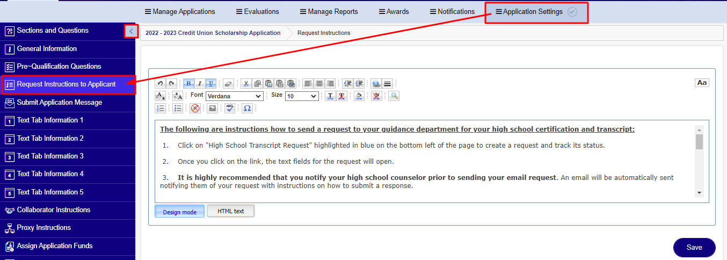Viewport: 727px width, 260px height.
Task: Insert a bulleted list
Action: pyautogui.click(x=178, y=108)
